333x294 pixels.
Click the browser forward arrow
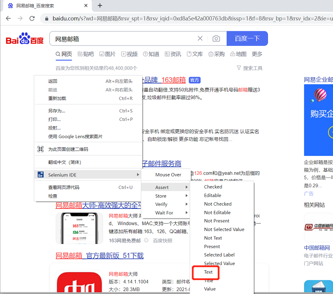click(20, 18)
